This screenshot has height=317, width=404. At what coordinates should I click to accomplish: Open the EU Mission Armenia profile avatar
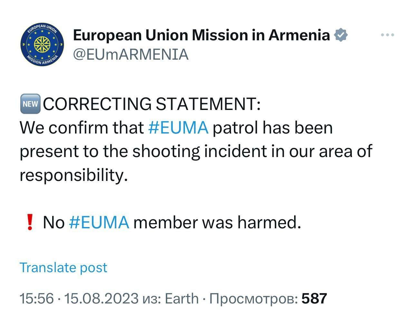click(42, 44)
